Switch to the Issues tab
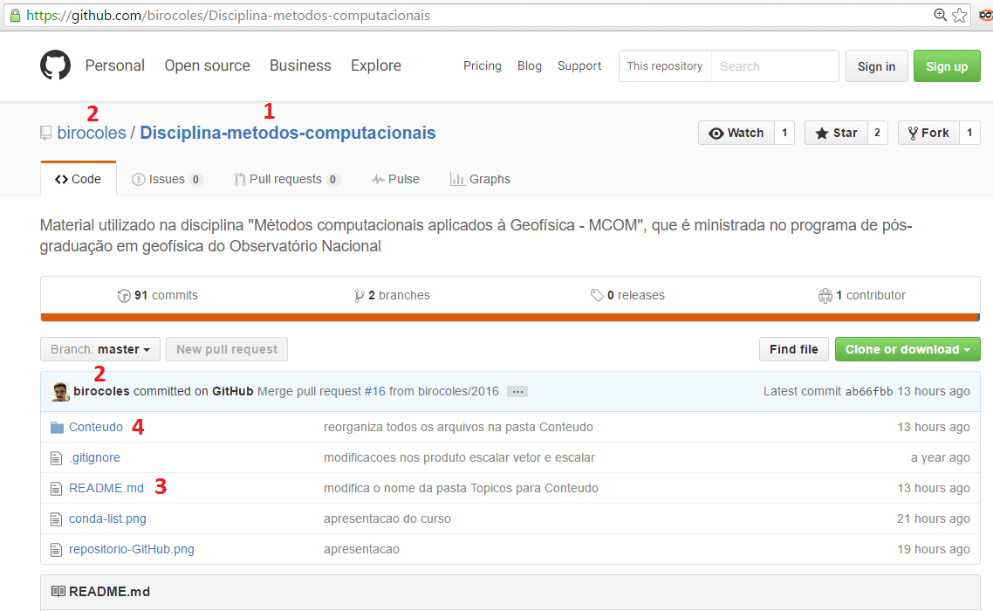Screen dimensions: 993x611 pyautogui.click(x=168, y=179)
